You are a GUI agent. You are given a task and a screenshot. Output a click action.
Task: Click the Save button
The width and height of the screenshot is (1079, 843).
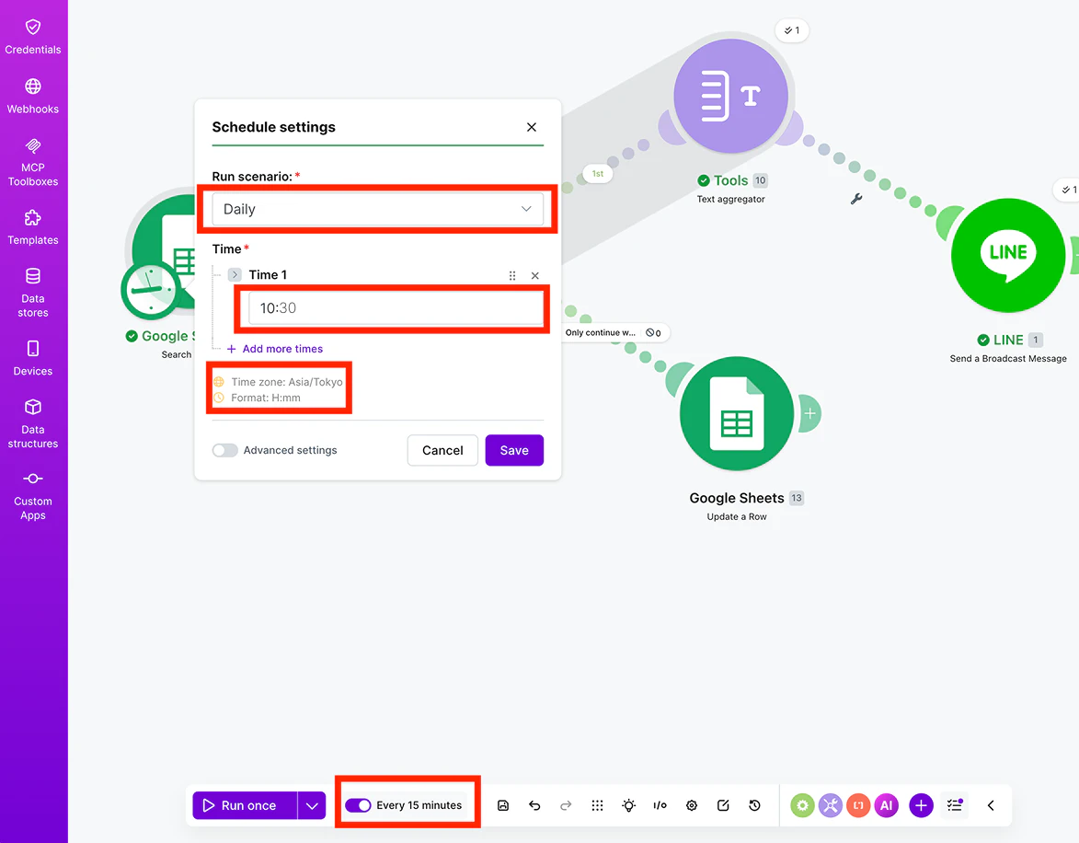(x=514, y=450)
